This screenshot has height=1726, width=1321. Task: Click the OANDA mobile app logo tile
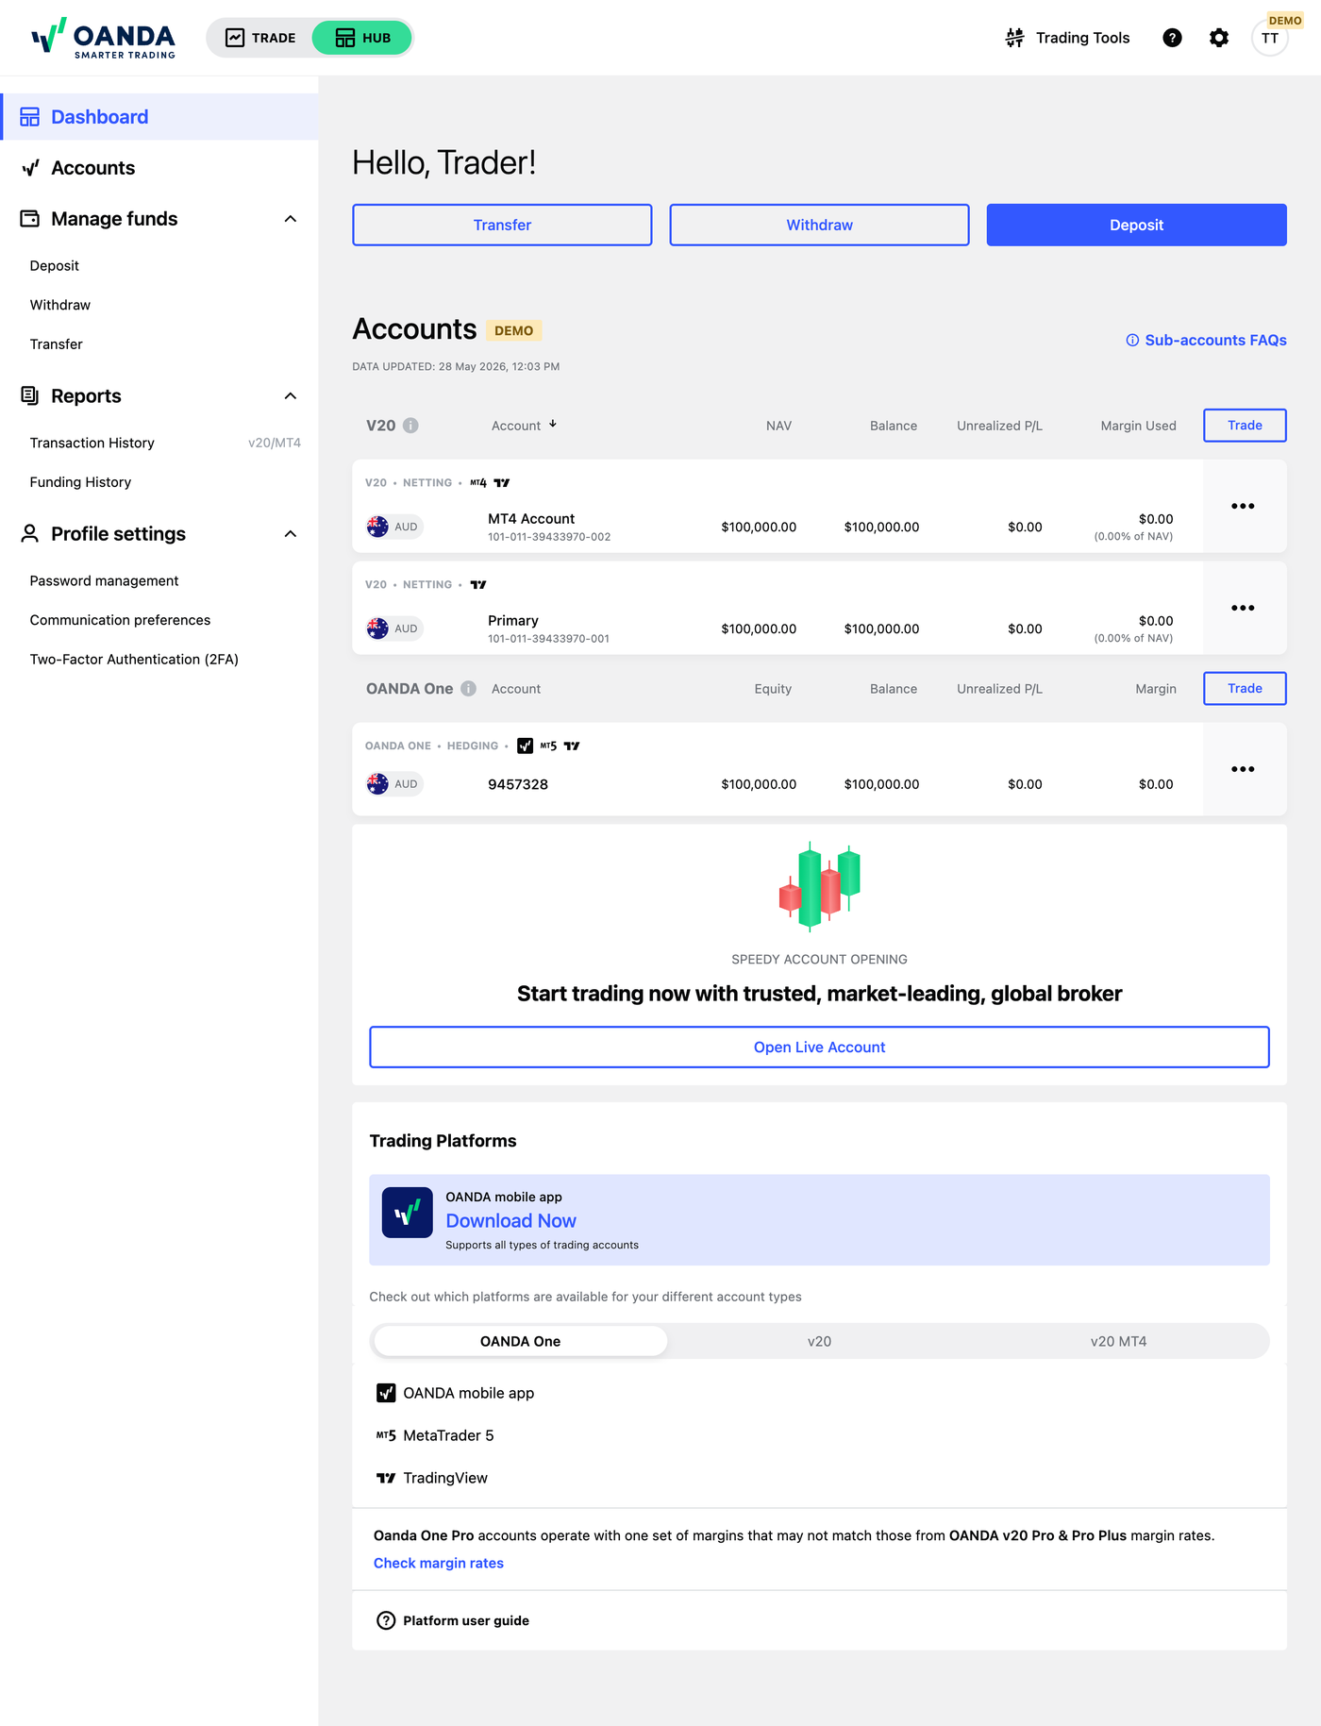coord(408,1213)
